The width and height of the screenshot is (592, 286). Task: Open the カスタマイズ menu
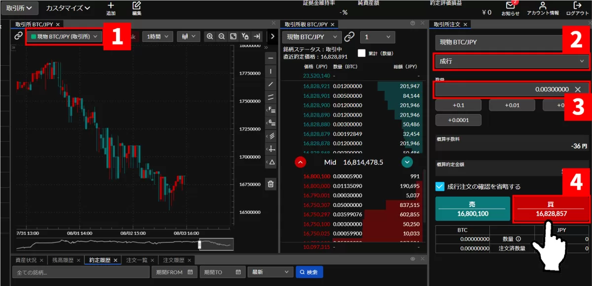pyautogui.click(x=68, y=8)
